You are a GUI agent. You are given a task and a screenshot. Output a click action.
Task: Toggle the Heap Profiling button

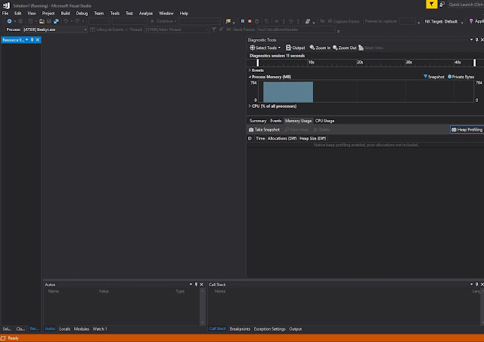467,130
